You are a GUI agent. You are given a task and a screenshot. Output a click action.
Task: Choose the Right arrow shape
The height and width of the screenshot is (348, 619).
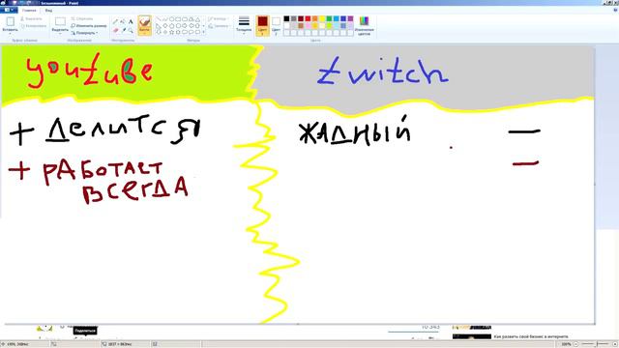pos(185,26)
